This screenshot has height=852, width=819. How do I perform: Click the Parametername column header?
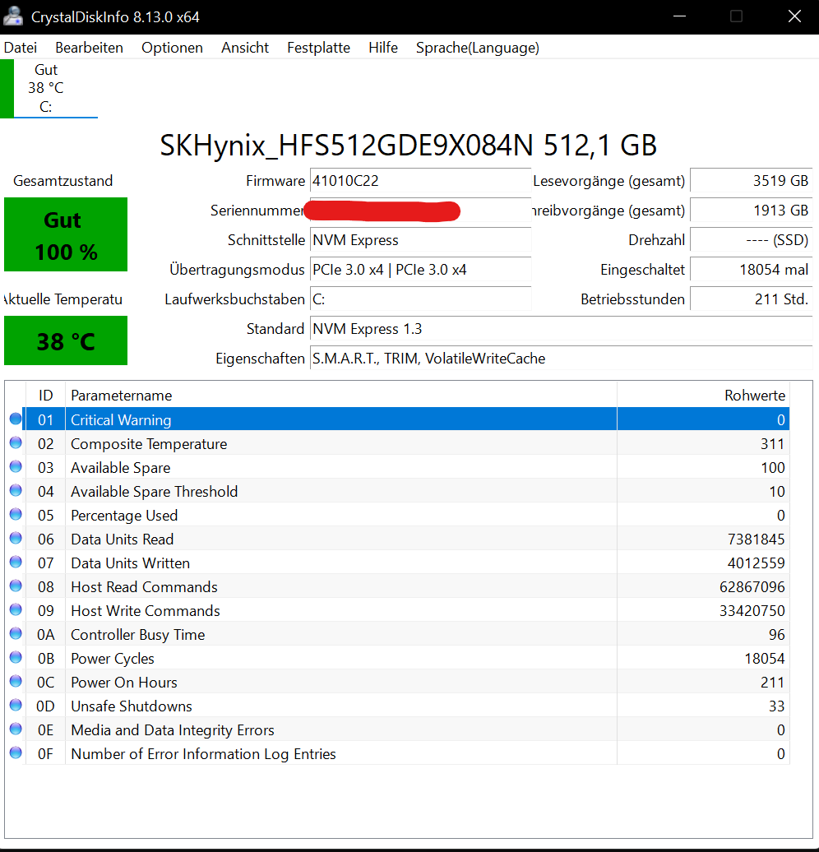pos(340,395)
